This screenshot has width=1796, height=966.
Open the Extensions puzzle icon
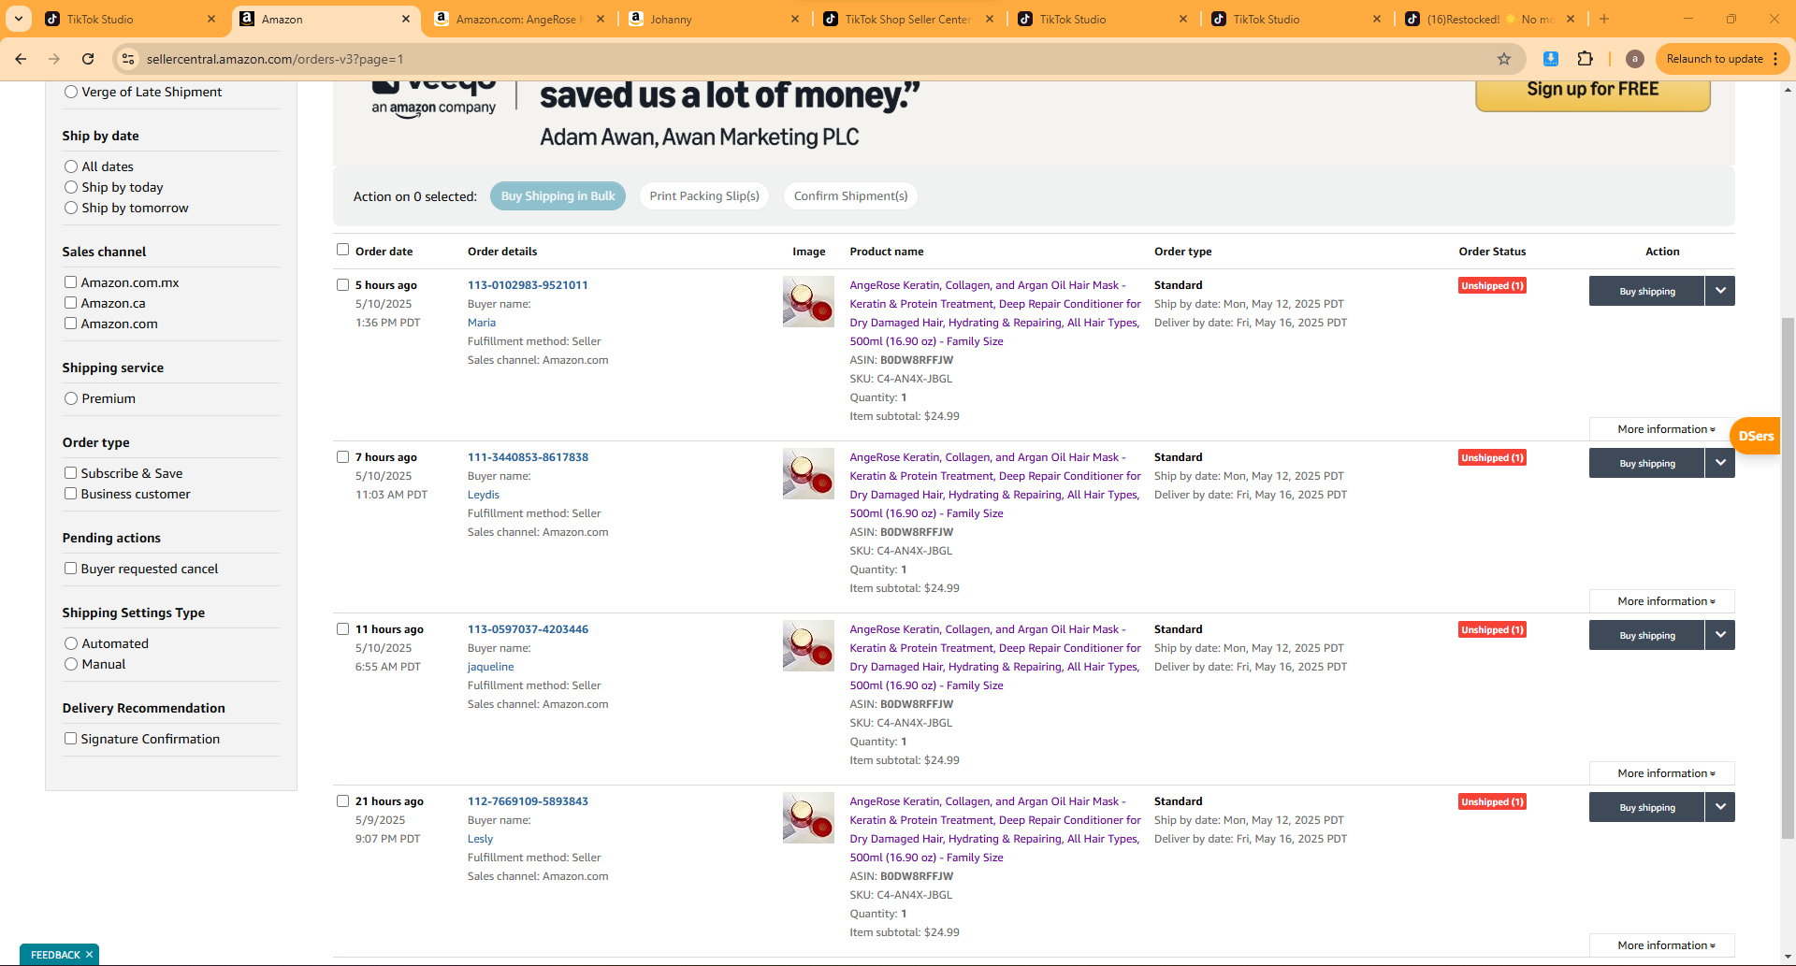pos(1585,59)
